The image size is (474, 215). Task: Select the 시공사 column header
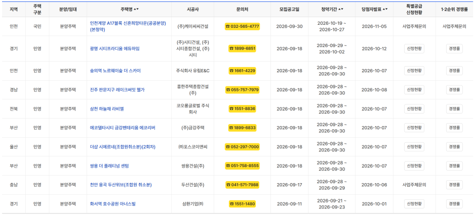tap(192, 9)
